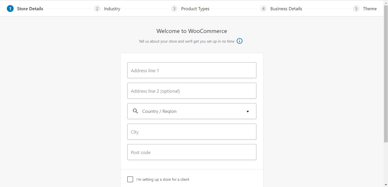Go to the Industry step label

click(112, 9)
